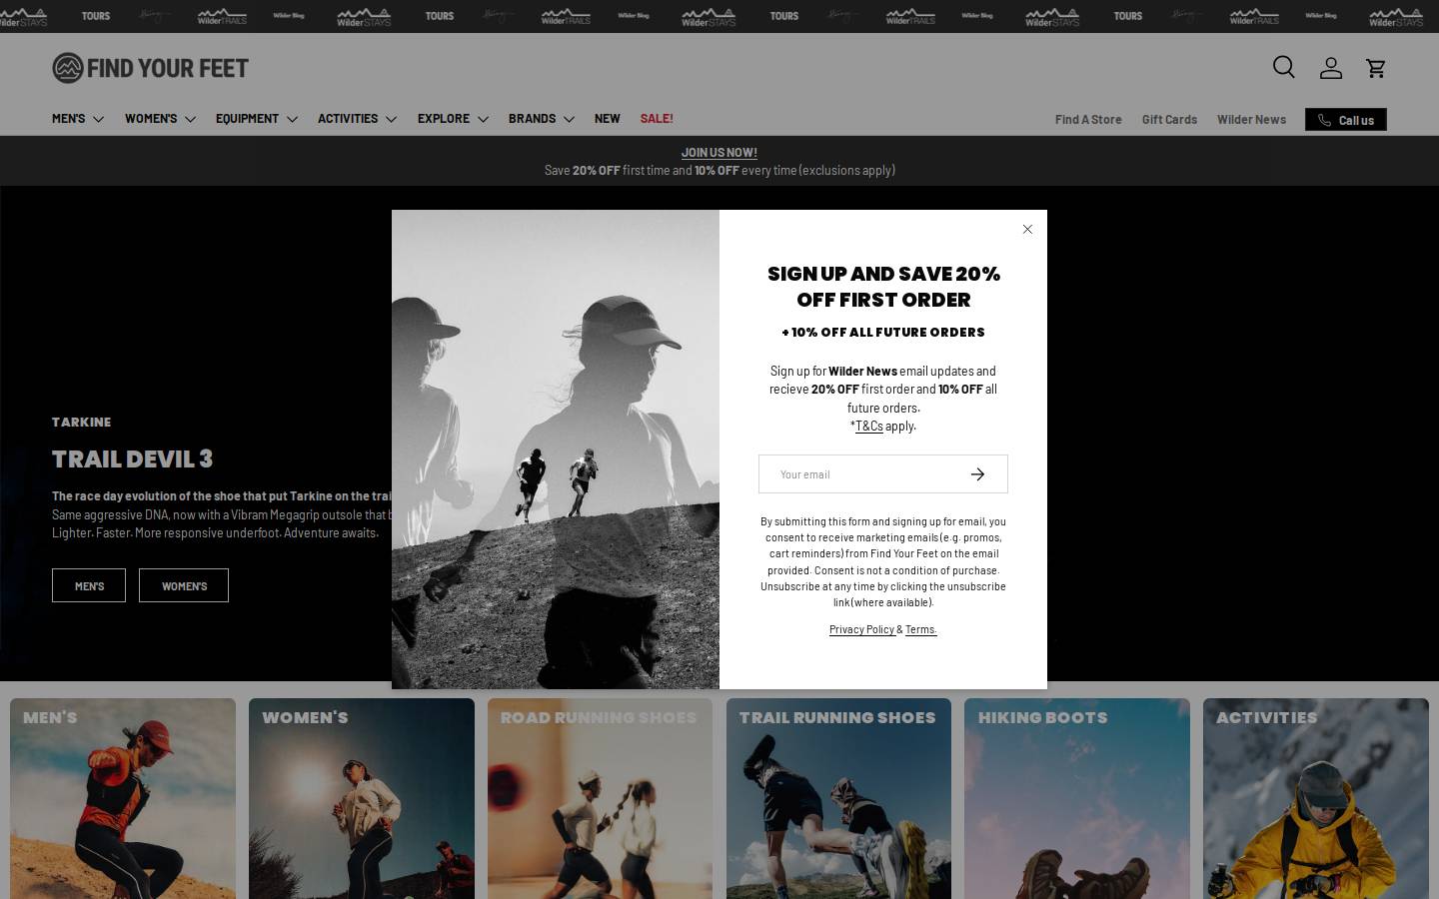Click the SIGN UP AND SAVE 20% heading
Viewport: 1439px width, 899px height.
[883, 287]
